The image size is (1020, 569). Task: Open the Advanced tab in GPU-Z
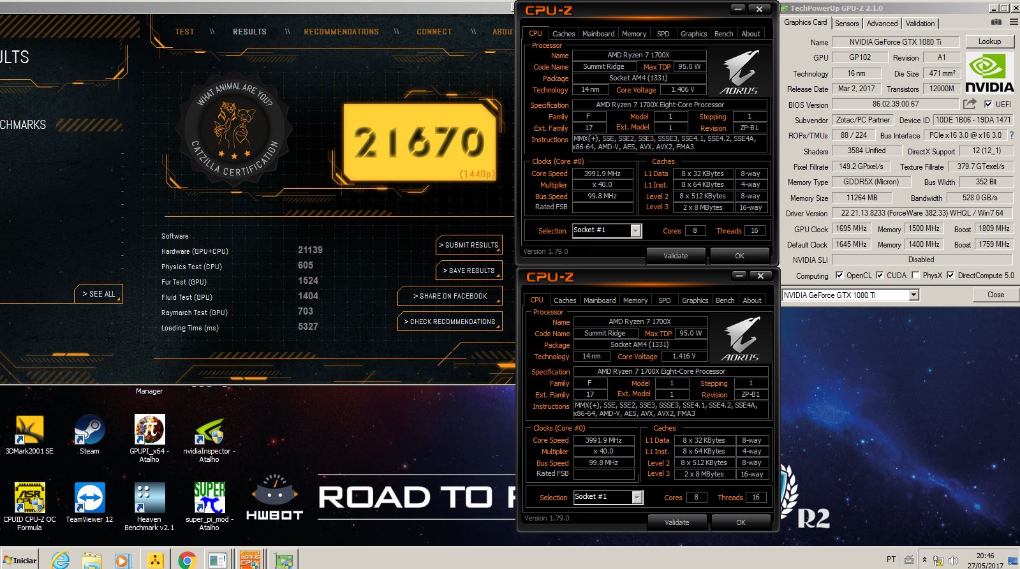coord(882,24)
